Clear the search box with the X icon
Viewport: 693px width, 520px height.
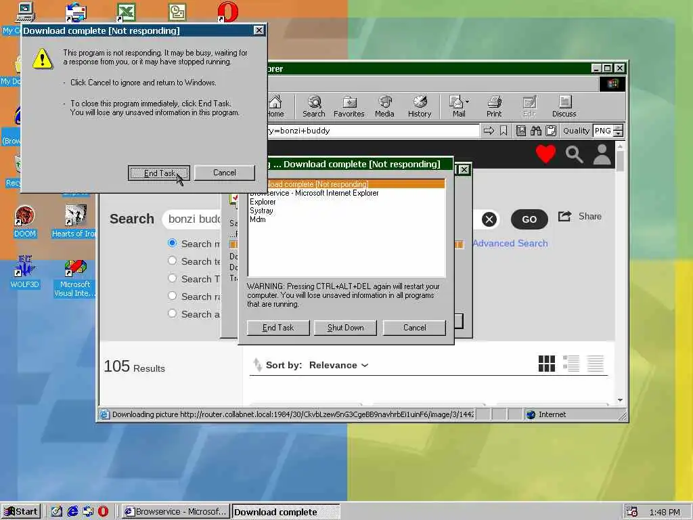click(489, 219)
